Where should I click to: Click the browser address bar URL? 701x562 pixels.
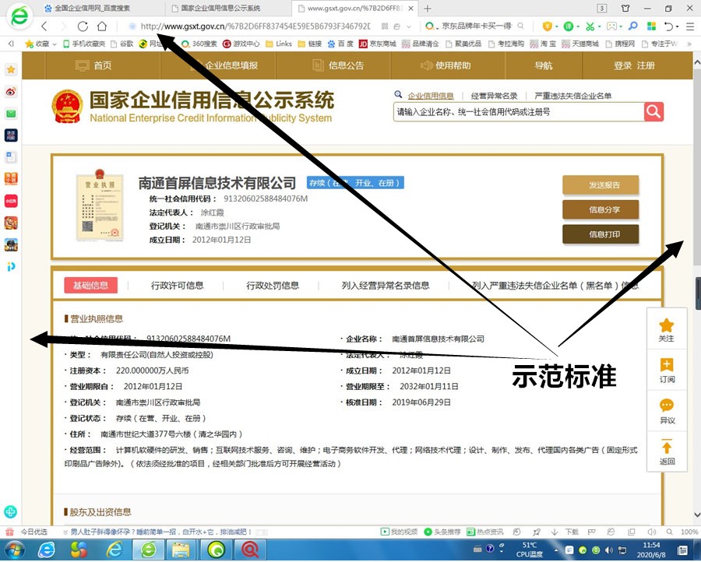pyautogui.click(x=255, y=26)
